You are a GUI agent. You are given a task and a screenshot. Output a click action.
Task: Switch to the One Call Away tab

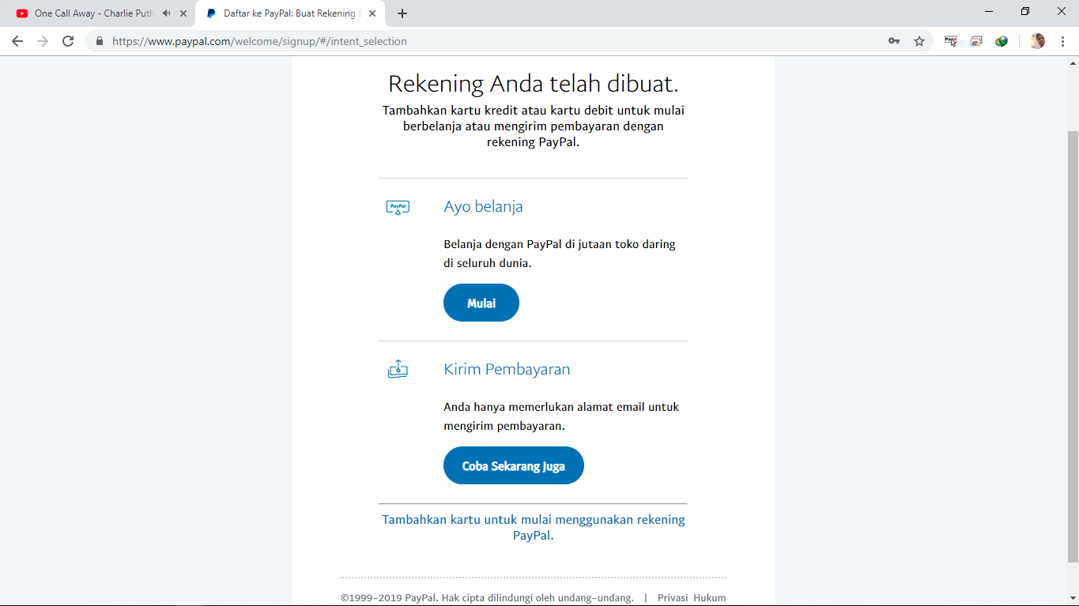94,13
